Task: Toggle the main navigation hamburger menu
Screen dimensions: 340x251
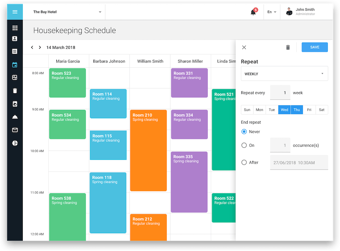Action: [14, 12]
